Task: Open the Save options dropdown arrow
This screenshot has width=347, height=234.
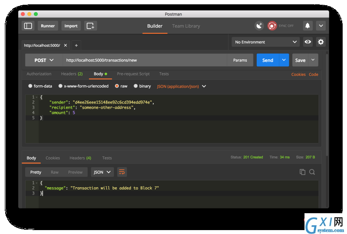Action: [x=313, y=60]
